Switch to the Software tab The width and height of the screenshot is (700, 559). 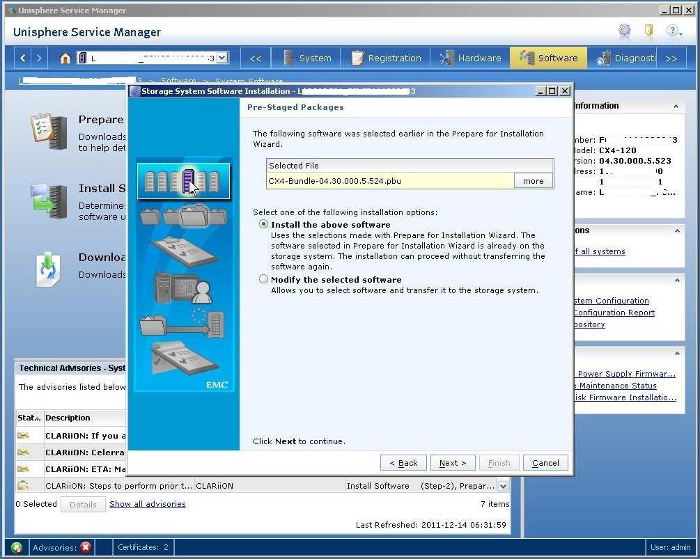(x=549, y=58)
